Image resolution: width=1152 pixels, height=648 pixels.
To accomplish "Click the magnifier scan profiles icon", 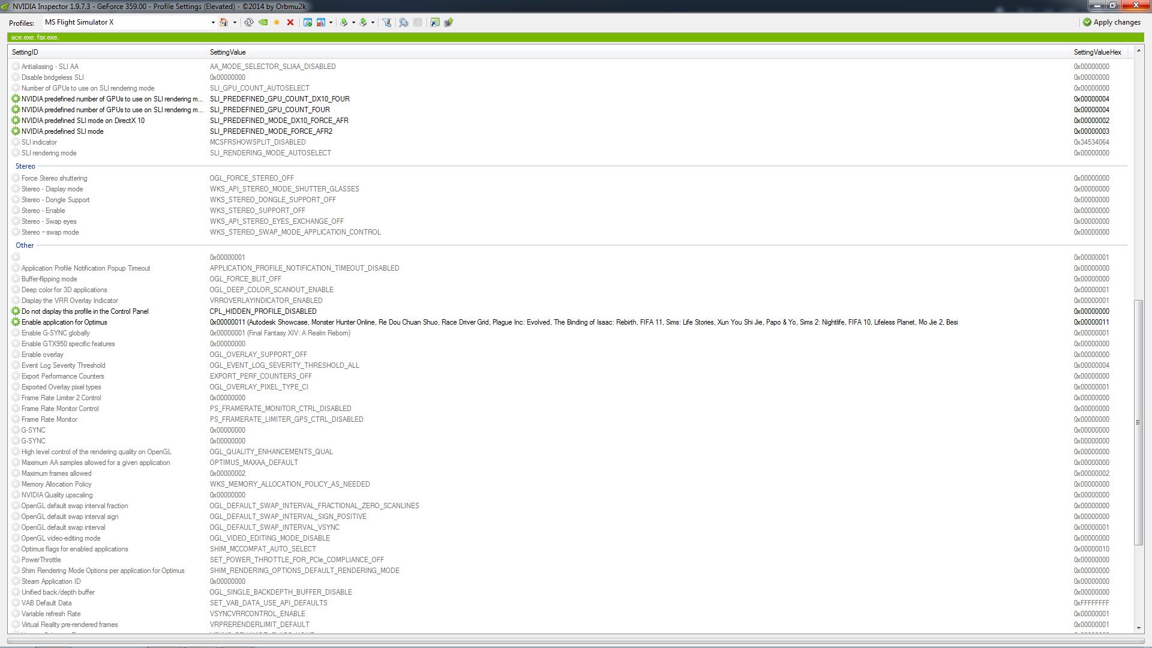I will coord(404,22).
